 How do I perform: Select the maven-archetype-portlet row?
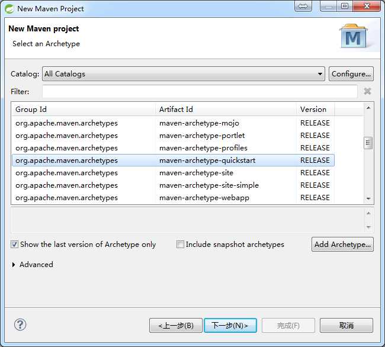coord(173,136)
